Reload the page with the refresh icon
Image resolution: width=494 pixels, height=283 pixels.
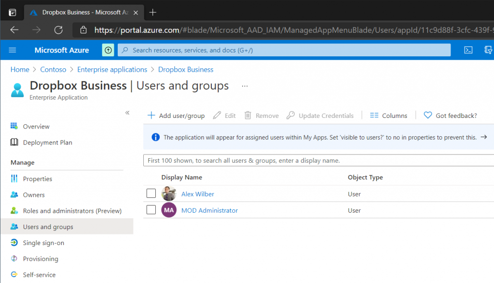tap(58, 30)
